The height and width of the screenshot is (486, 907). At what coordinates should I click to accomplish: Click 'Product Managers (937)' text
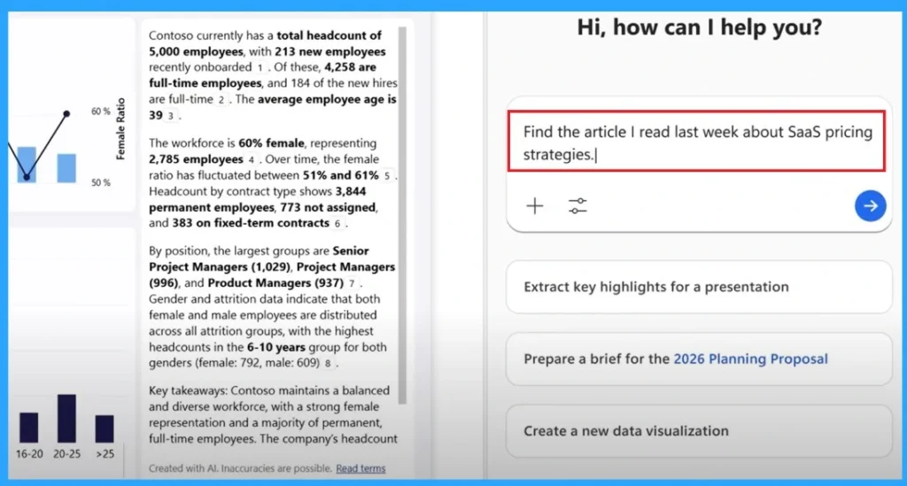point(275,283)
